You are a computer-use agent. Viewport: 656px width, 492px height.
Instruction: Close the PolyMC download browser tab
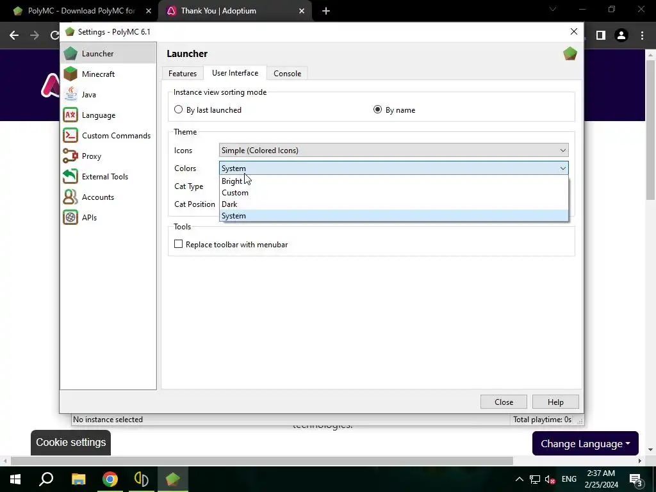149,11
